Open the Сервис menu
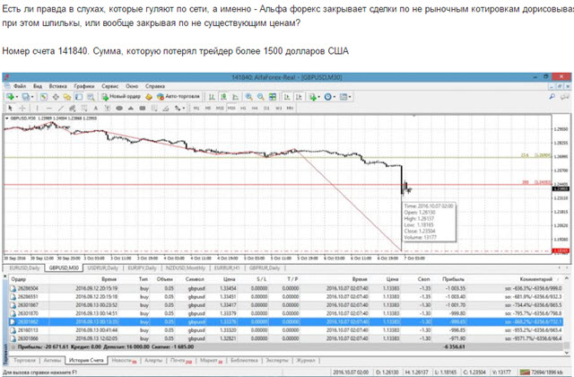Screen dimensions: 574x377 (109, 86)
